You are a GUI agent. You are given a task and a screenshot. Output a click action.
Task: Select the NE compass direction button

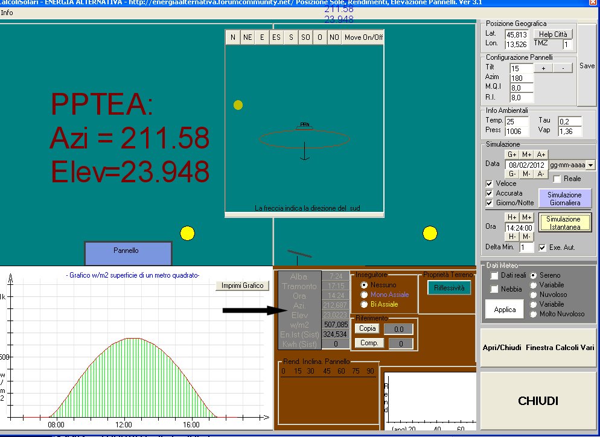click(x=247, y=37)
